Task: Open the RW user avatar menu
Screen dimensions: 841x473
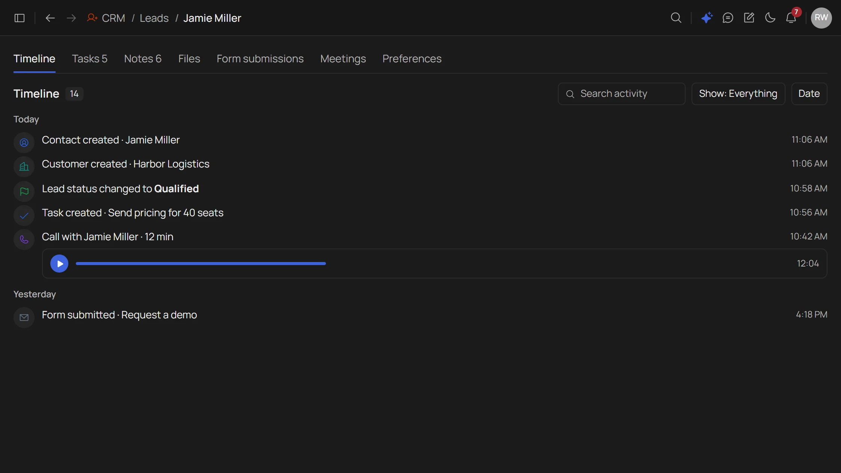Action: pyautogui.click(x=821, y=18)
